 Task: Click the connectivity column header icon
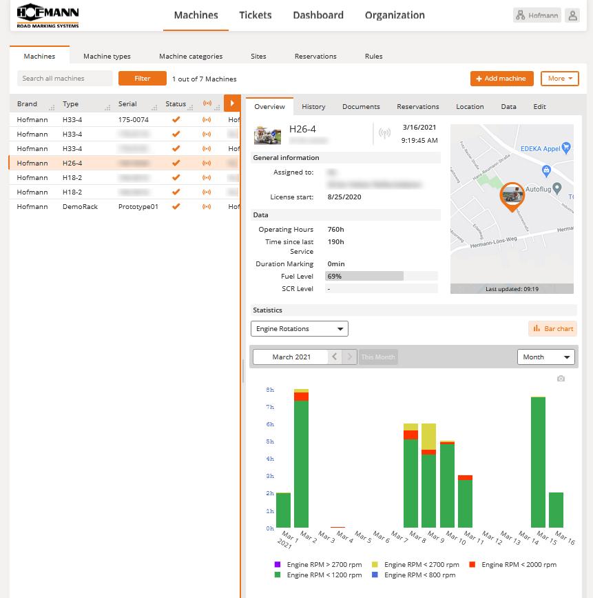(x=207, y=103)
